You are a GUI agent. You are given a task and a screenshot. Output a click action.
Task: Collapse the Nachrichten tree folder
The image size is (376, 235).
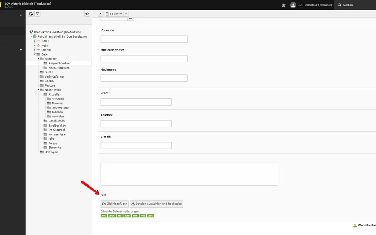[x=38, y=90]
